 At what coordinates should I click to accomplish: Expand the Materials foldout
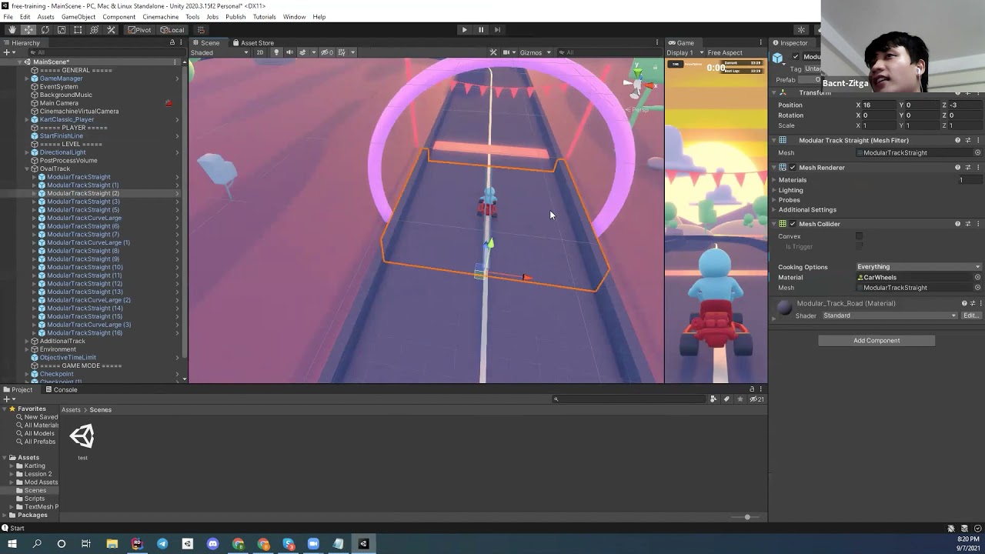(774, 180)
